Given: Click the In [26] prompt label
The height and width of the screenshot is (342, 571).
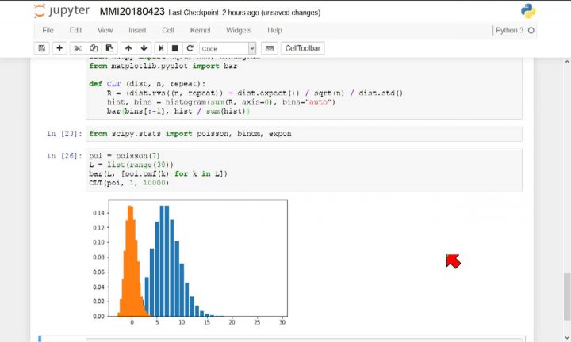Looking at the screenshot, I should point(64,156).
